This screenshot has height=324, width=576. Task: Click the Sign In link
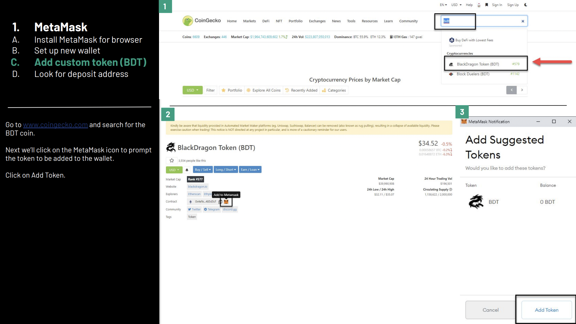point(497,5)
